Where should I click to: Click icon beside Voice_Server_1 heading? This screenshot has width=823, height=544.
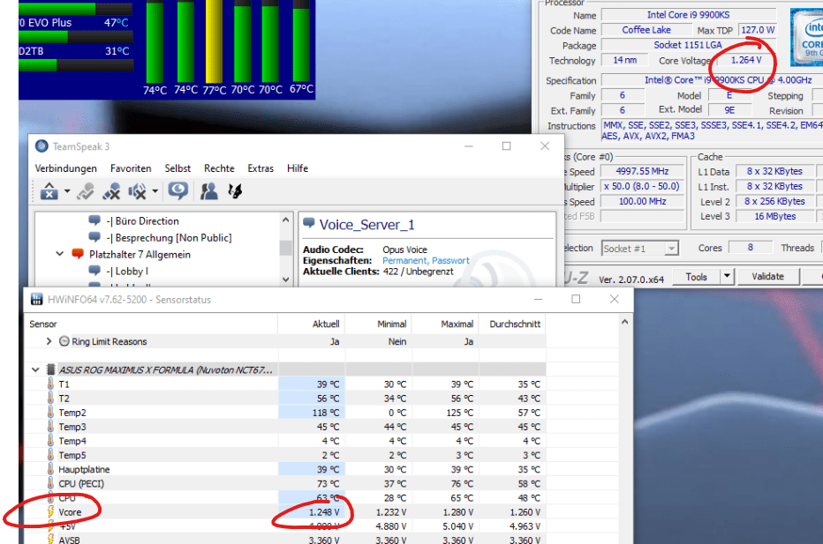coord(309,224)
